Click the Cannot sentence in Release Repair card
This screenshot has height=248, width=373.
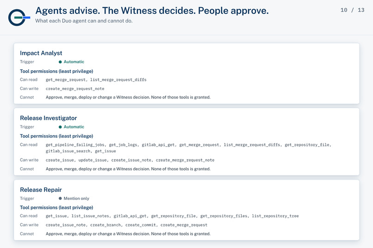128,234
